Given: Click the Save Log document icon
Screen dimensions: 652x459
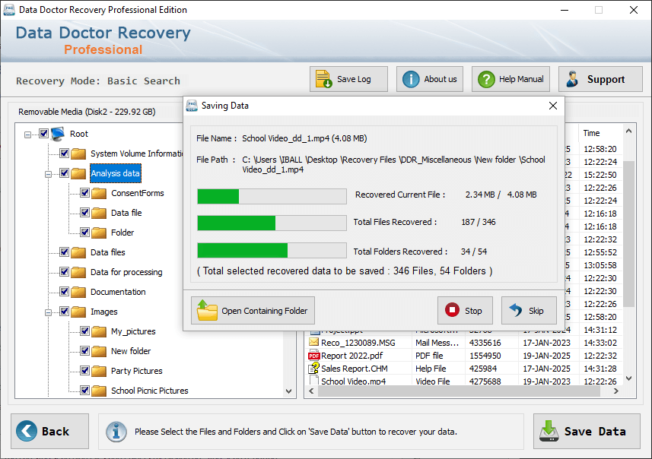Looking at the screenshot, I should [x=323, y=79].
